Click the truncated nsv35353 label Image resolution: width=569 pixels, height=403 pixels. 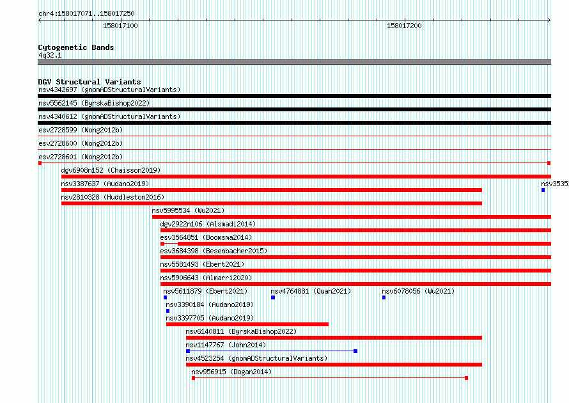point(555,184)
